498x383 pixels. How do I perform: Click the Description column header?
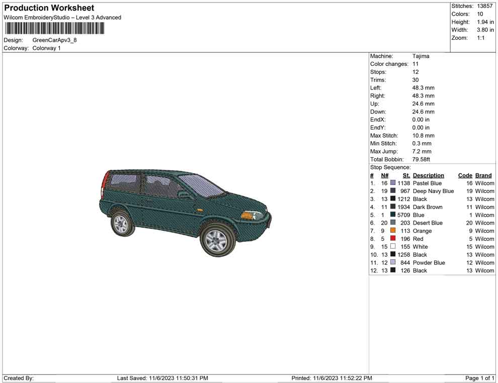[x=428, y=175]
